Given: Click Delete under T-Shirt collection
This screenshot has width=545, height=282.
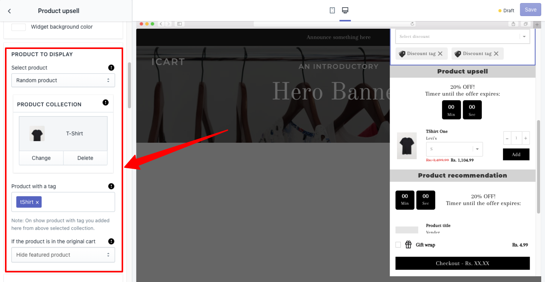Looking at the screenshot, I should click(85, 158).
